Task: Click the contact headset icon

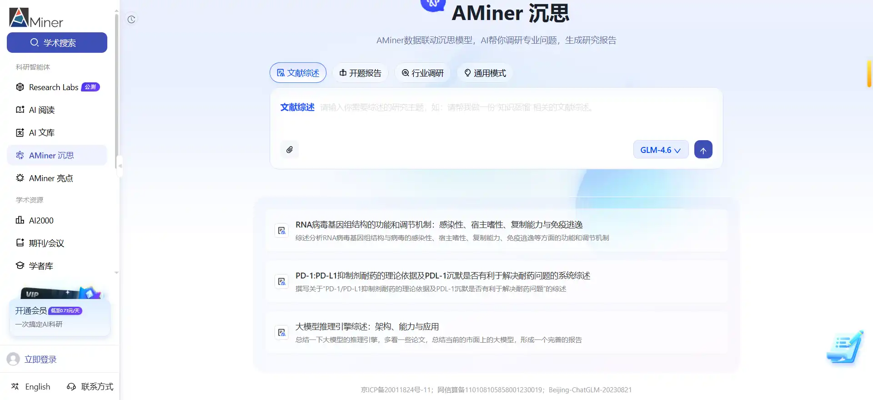Action: (71, 387)
